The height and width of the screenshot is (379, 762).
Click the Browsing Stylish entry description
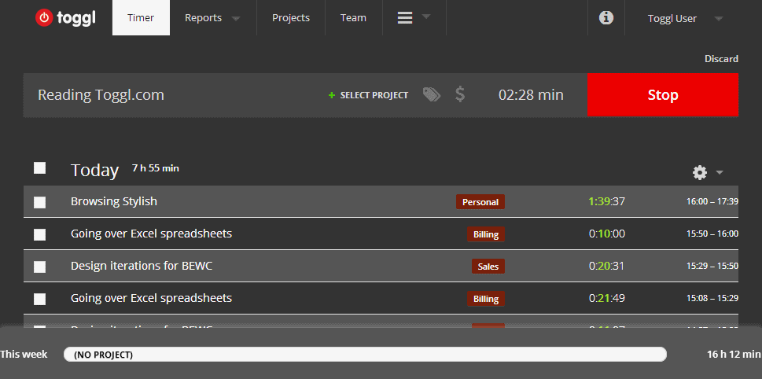pyautogui.click(x=114, y=201)
